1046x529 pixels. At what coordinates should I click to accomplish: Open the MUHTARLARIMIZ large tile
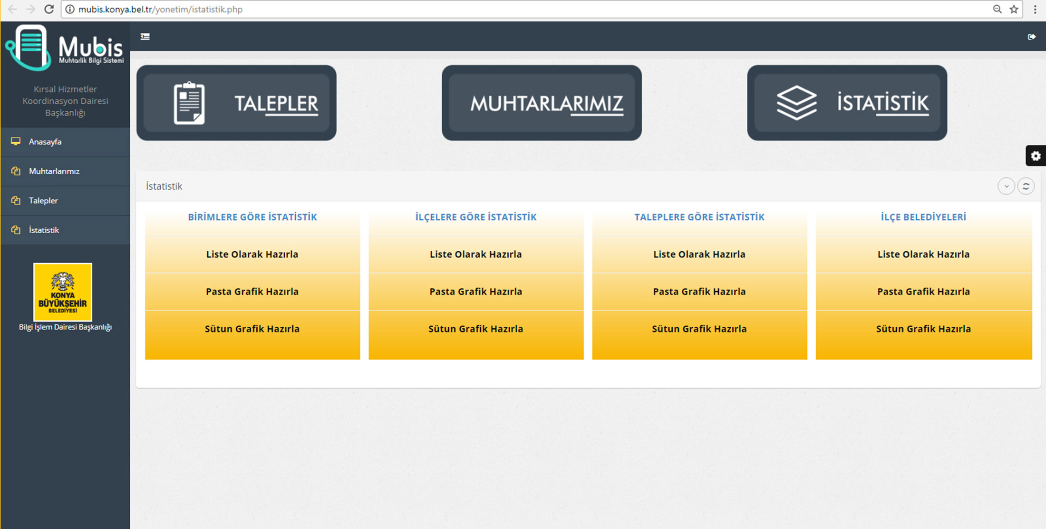[x=542, y=103]
